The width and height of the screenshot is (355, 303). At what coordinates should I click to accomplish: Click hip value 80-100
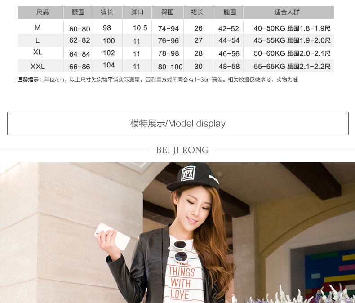(170, 67)
